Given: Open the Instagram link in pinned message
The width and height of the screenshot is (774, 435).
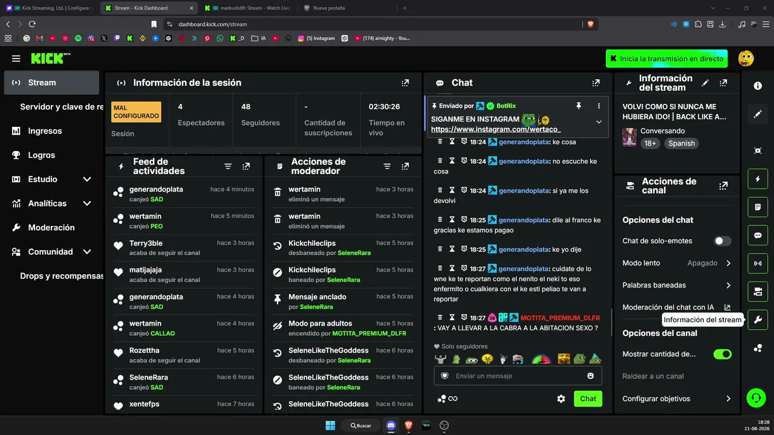Looking at the screenshot, I should (x=496, y=129).
